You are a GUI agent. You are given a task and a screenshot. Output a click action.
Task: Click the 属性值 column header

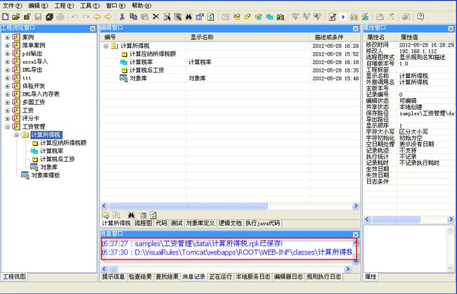pyautogui.click(x=409, y=37)
